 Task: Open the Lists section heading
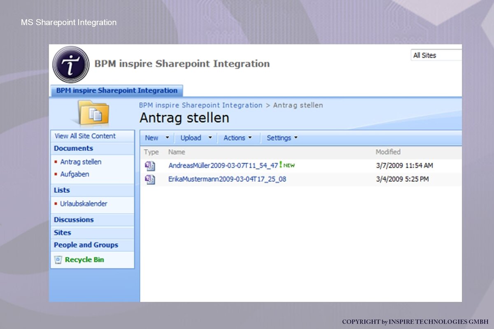pyautogui.click(x=62, y=190)
